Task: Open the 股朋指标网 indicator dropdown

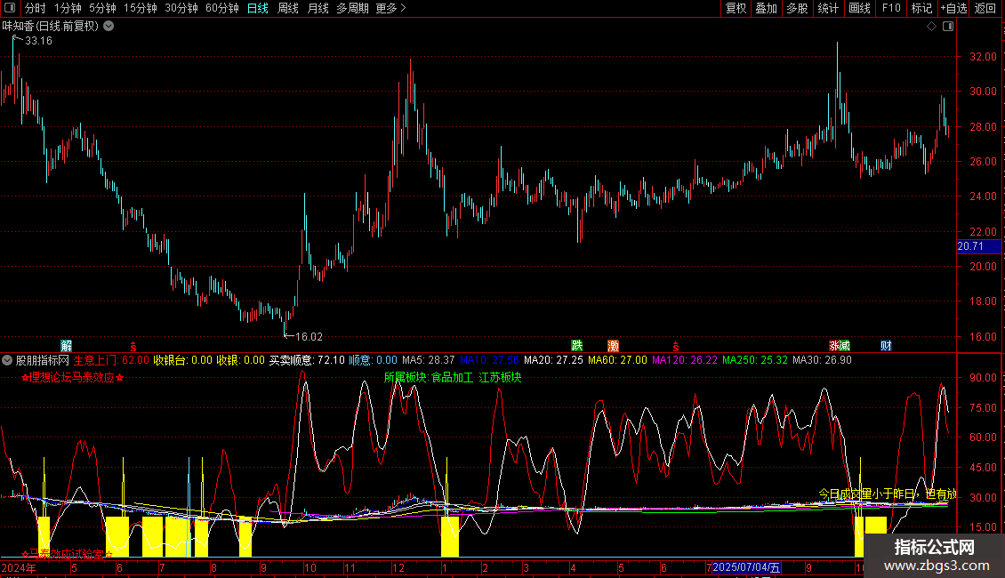Action: 7,361
